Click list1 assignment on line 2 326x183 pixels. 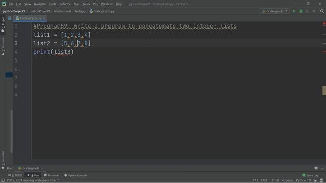[x=62, y=35]
